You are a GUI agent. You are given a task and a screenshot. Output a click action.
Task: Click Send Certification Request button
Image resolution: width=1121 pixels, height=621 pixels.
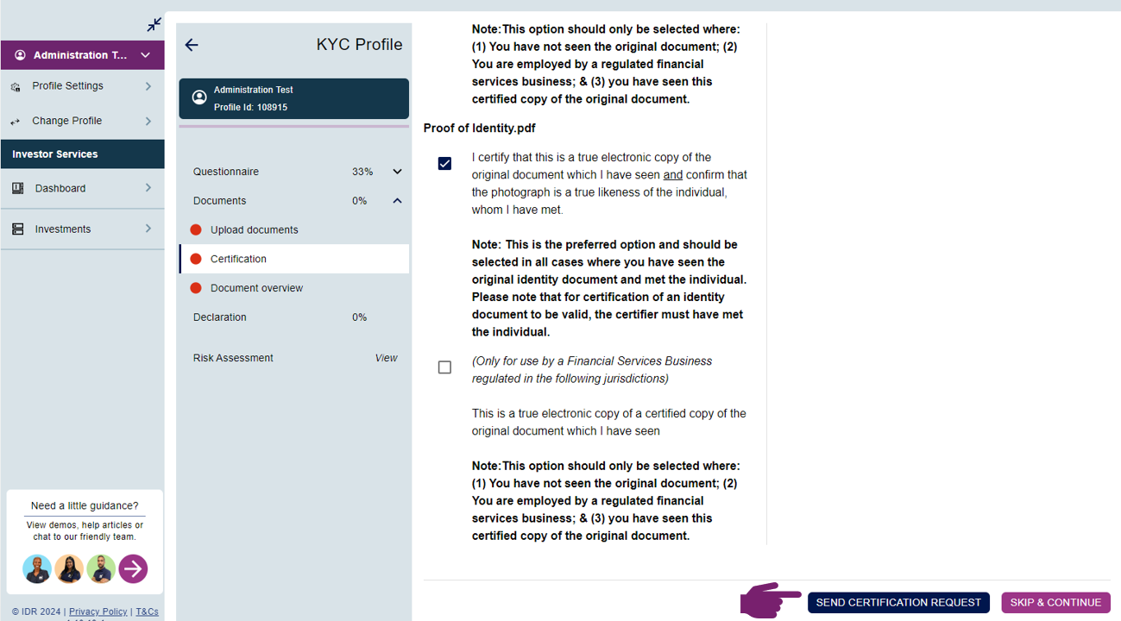click(x=898, y=603)
